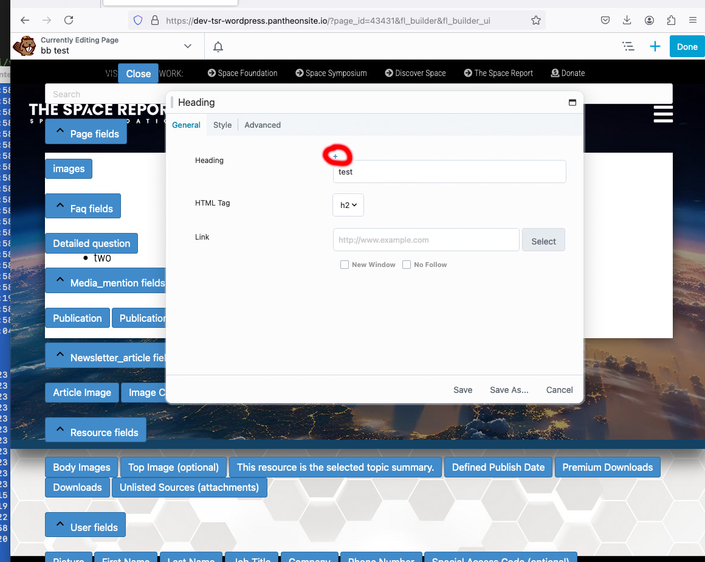705x562 pixels.
Task: Collapse the Media_mention fields section
Action: (x=106, y=281)
